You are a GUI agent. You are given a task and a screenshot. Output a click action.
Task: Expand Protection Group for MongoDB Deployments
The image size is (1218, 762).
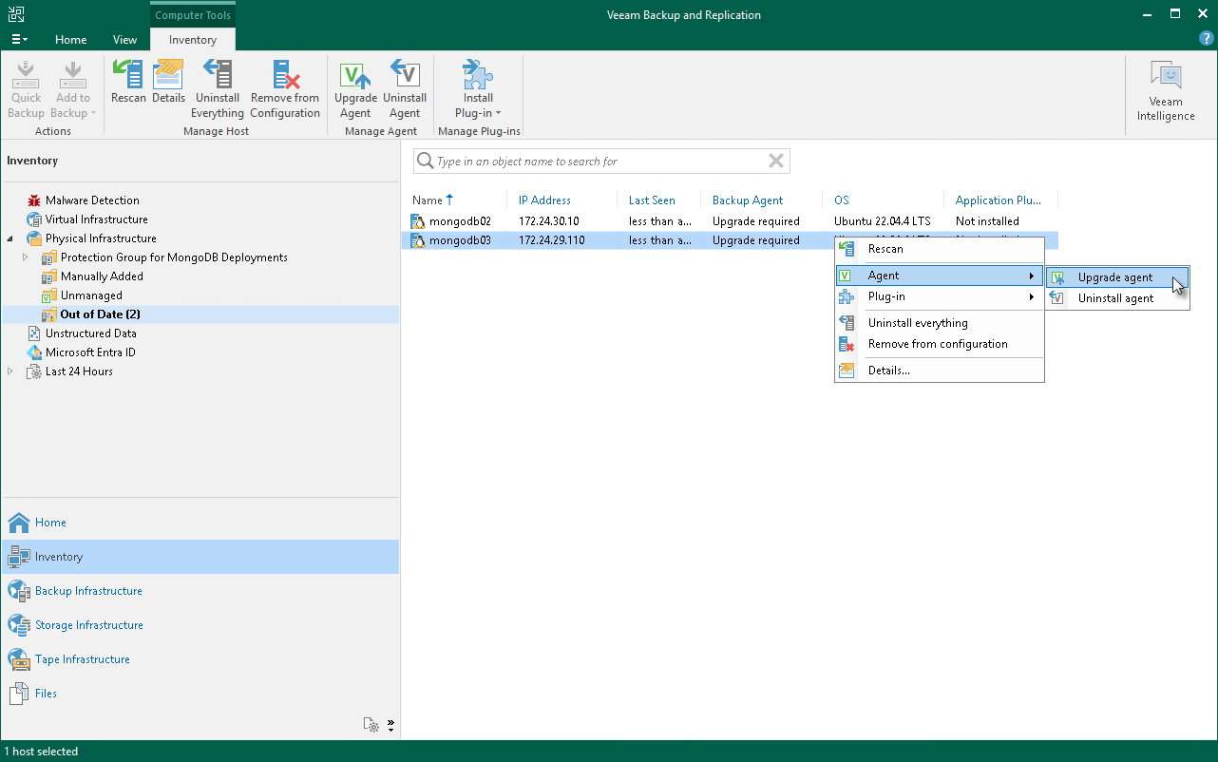(x=26, y=257)
